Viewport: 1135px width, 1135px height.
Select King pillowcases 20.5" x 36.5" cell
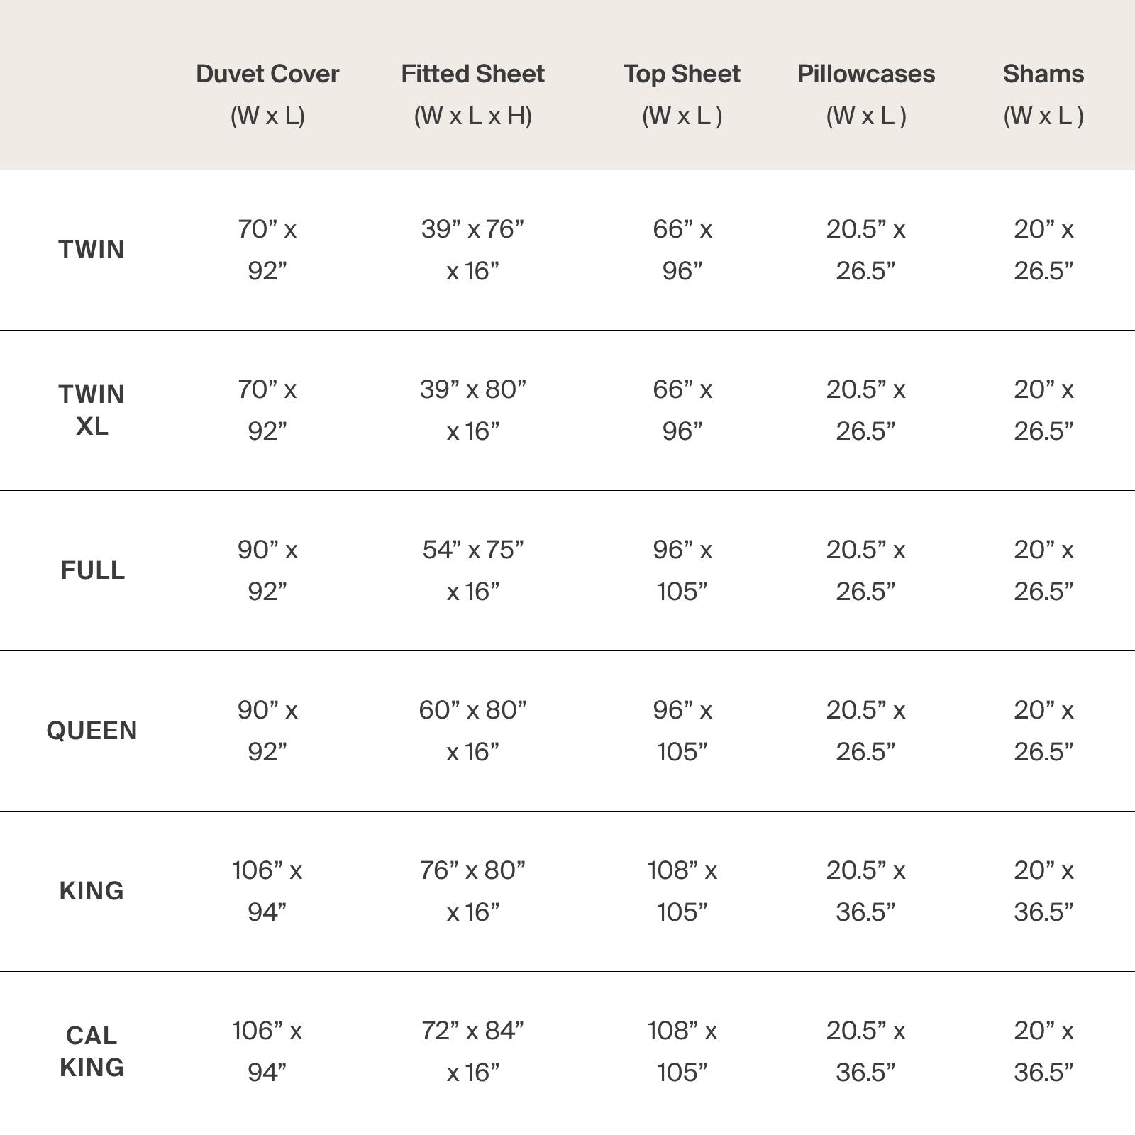865,891
